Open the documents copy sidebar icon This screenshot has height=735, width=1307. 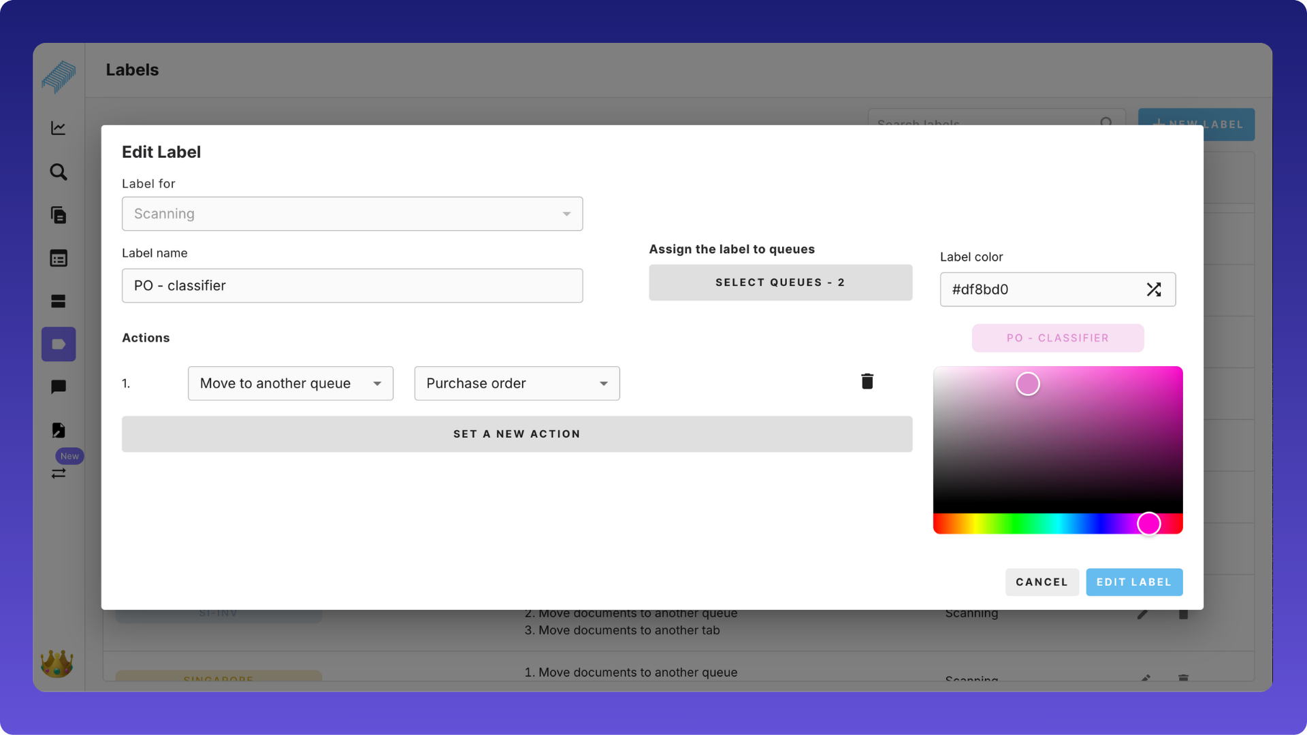coord(59,215)
